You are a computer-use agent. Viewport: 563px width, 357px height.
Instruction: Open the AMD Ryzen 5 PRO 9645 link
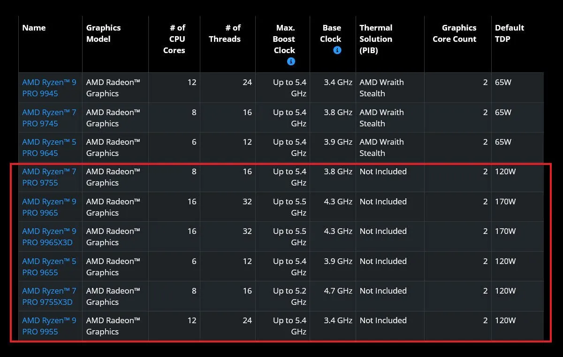coord(49,147)
